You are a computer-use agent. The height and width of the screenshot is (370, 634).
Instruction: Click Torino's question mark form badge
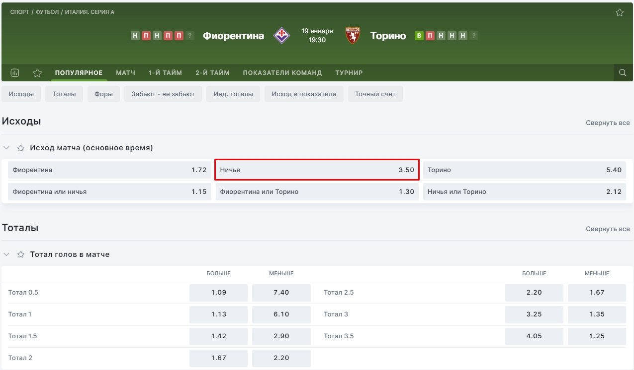474,36
